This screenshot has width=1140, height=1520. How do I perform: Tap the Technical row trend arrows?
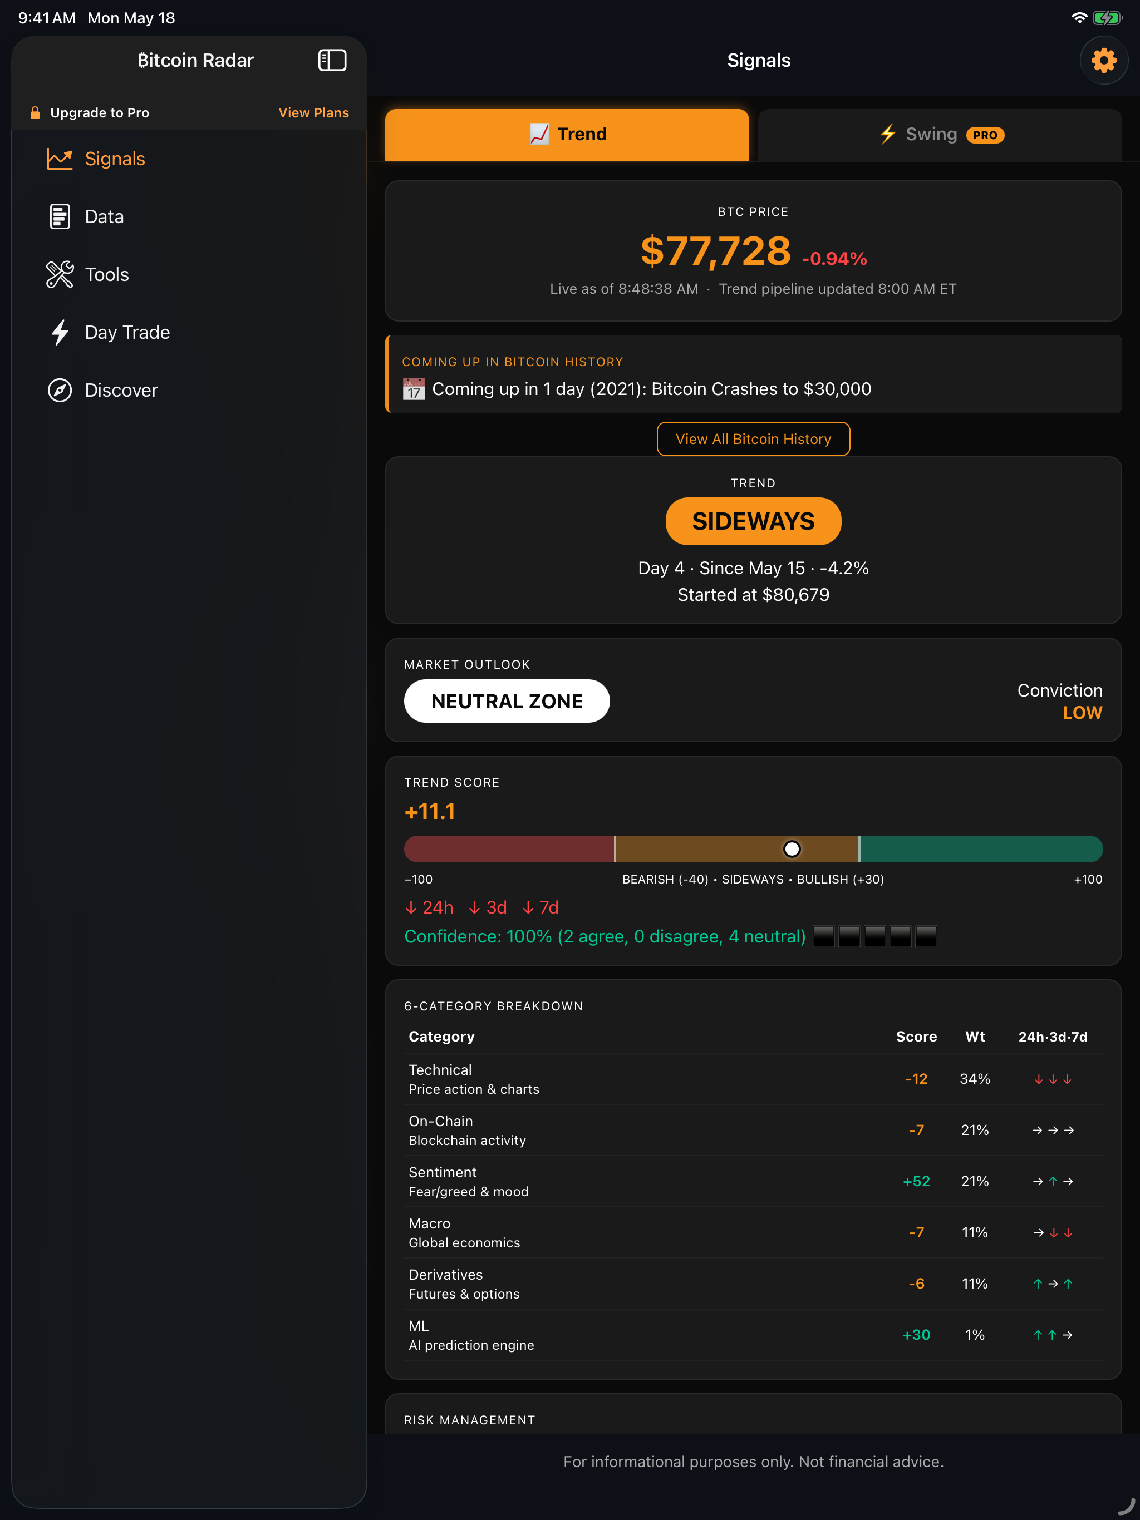1053,1079
